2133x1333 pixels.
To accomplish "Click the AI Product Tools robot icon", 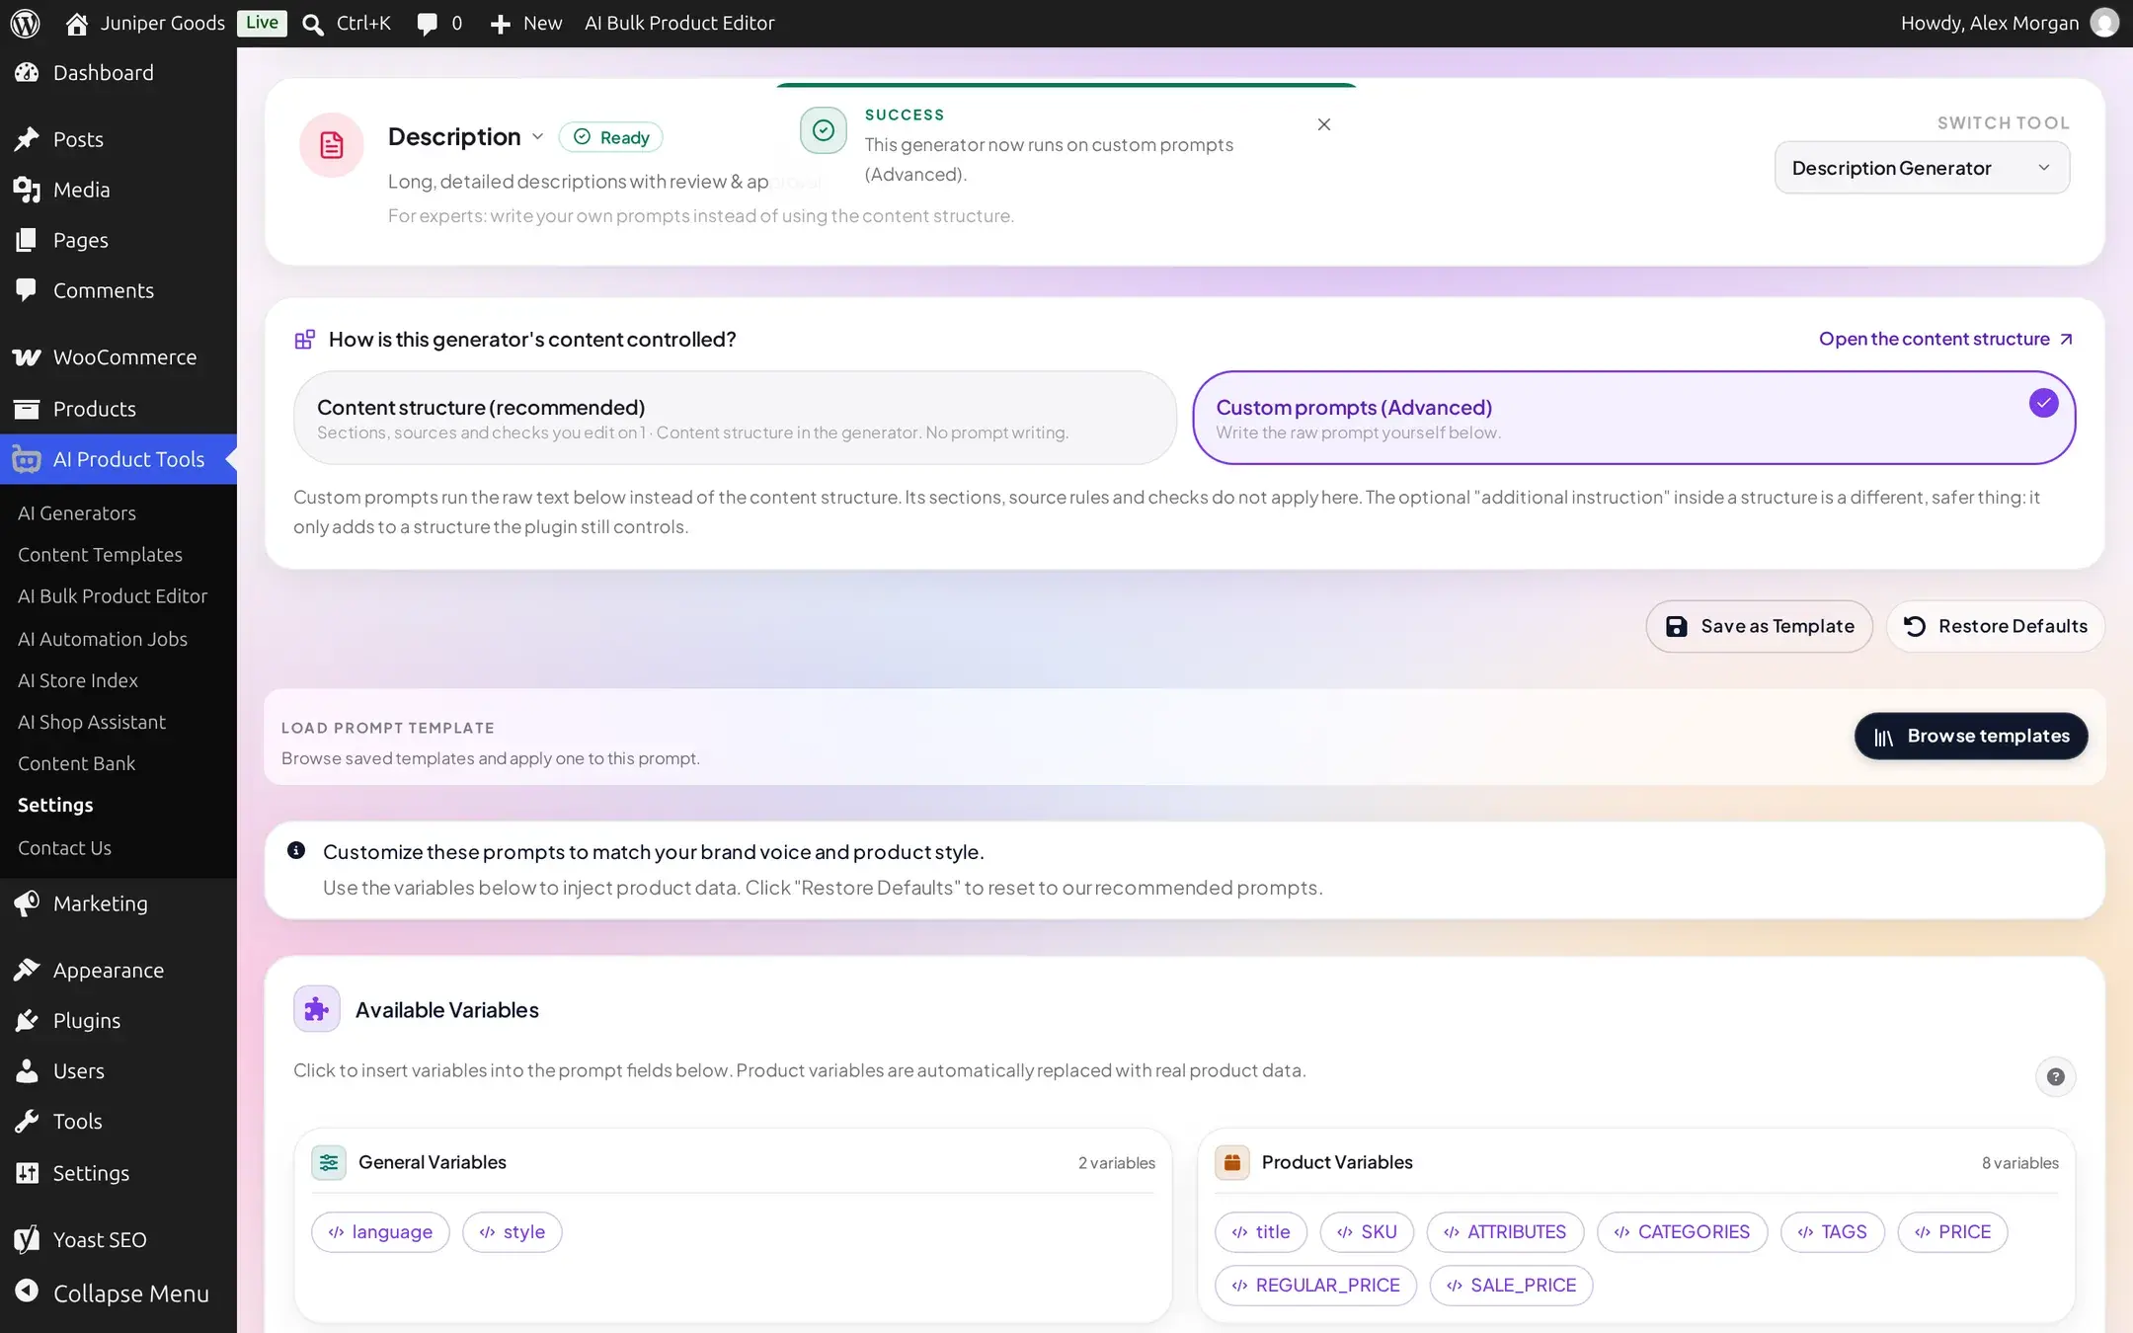I will pos(27,459).
